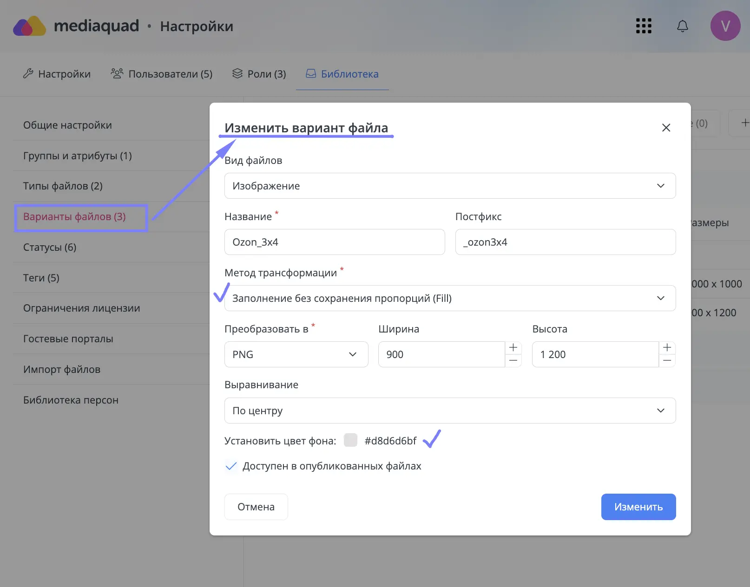The width and height of the screenshot is (750, 587).
Task: Switch to the Библиотека tab
Action: point(342,74)
